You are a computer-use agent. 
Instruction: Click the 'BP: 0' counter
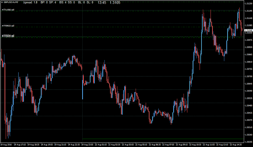[44, 2]
